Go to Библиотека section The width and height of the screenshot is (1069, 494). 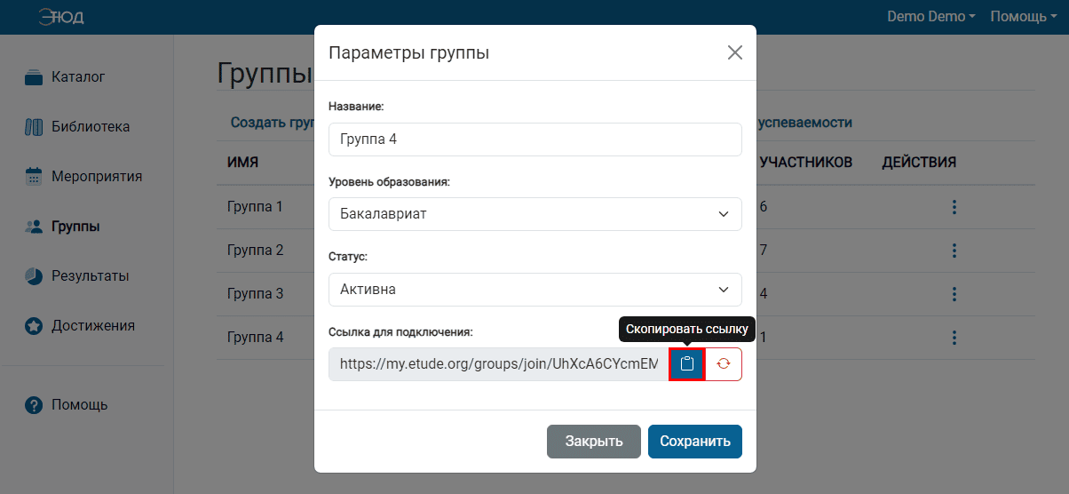point(91,127)
